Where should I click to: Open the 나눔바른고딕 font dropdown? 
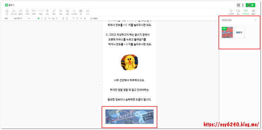click(x=19, y=18)
